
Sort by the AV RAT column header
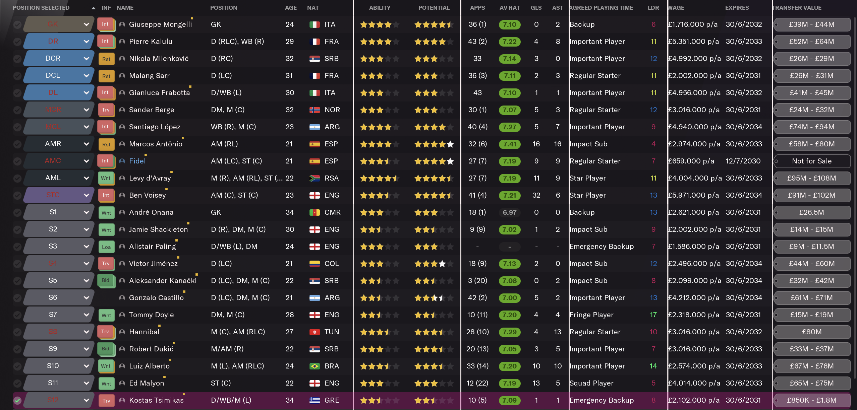coord(510,8)
